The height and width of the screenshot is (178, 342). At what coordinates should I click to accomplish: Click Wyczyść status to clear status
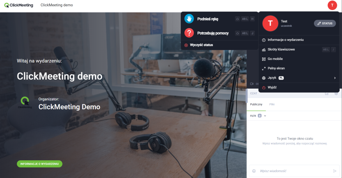(201, 45)
